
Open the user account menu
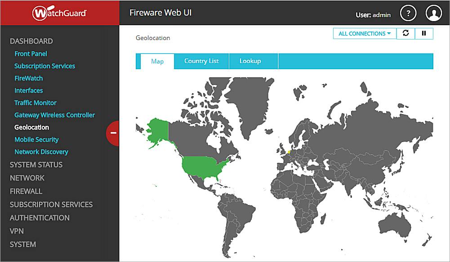[x=433, y=13]
